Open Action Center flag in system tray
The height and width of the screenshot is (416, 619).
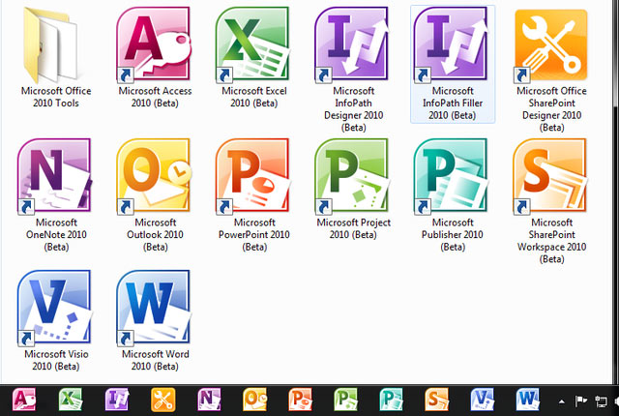(x=580, y=401)
